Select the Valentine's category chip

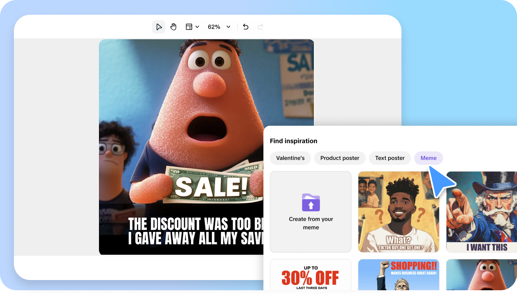[290, 158]
